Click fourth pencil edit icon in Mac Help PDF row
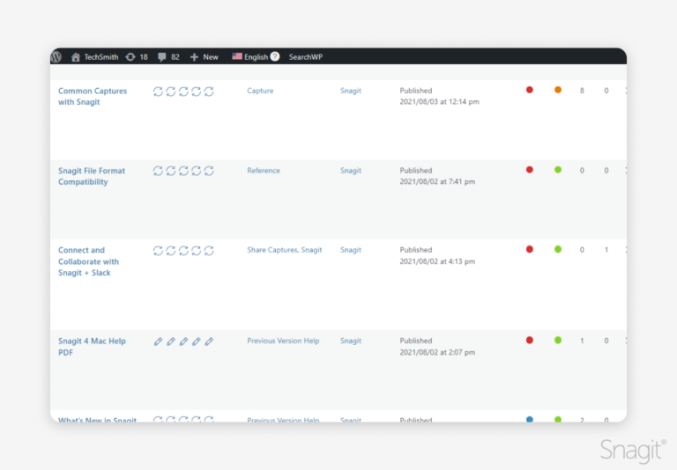The image size is (677, 470). (197, 341)
